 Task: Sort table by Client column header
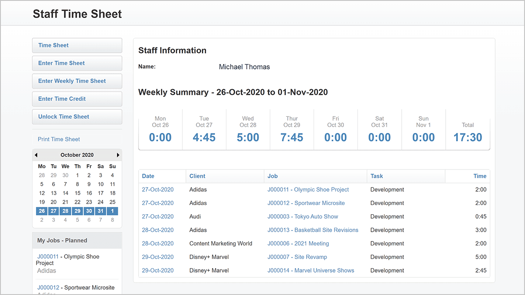pyautogui.click(x=197, y=176)
